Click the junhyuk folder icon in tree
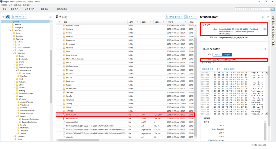Viewport: 276px width, 149px height. [x=11, y=22]
